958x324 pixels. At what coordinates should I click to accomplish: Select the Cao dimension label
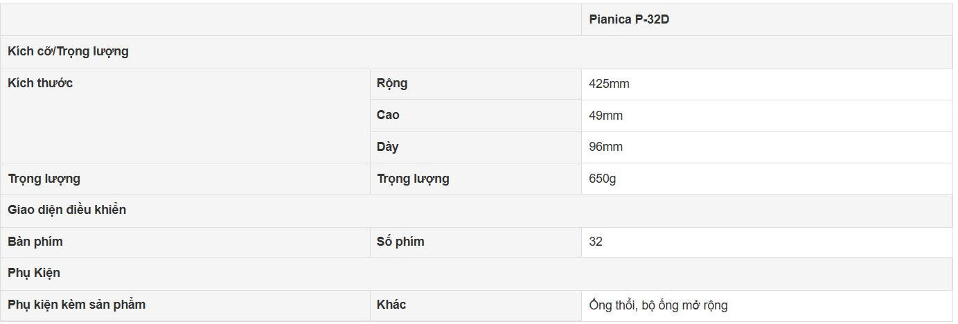pos(388,115)
